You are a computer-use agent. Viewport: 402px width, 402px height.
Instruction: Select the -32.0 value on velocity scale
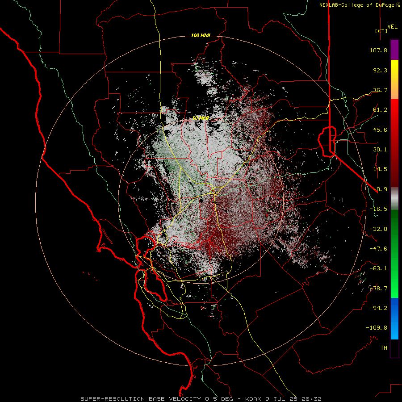pyautogui.click(x=378, y=229)
